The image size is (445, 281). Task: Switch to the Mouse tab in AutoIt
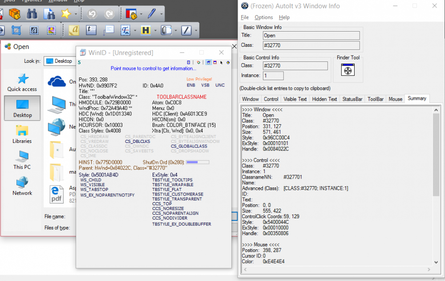click(x=395, y=99)
